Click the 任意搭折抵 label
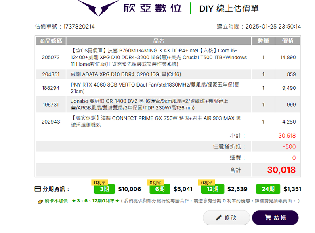315x233 pixels. [x=229, y=147]
